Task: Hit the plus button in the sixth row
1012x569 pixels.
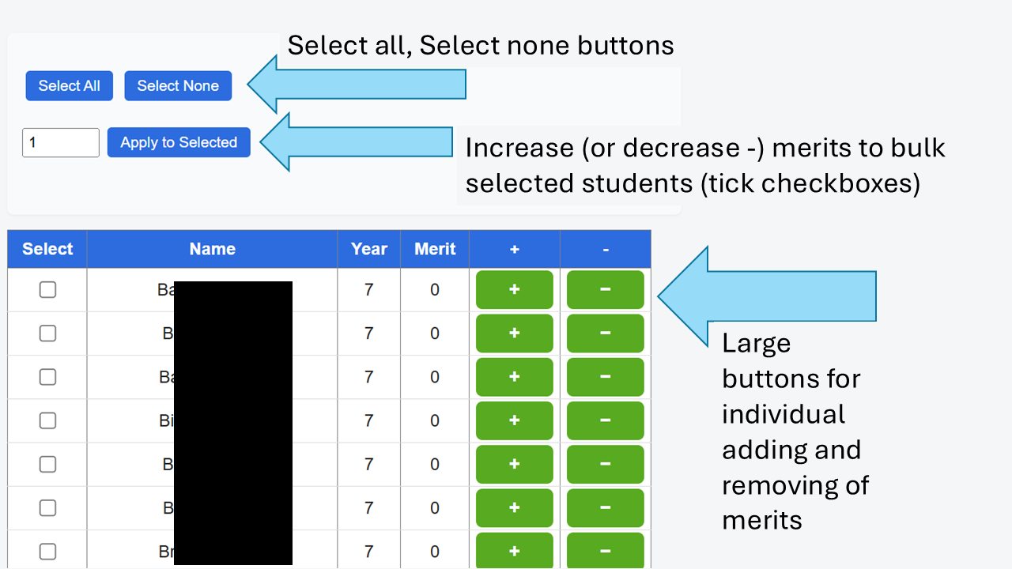Action: [x=514, y=507]
